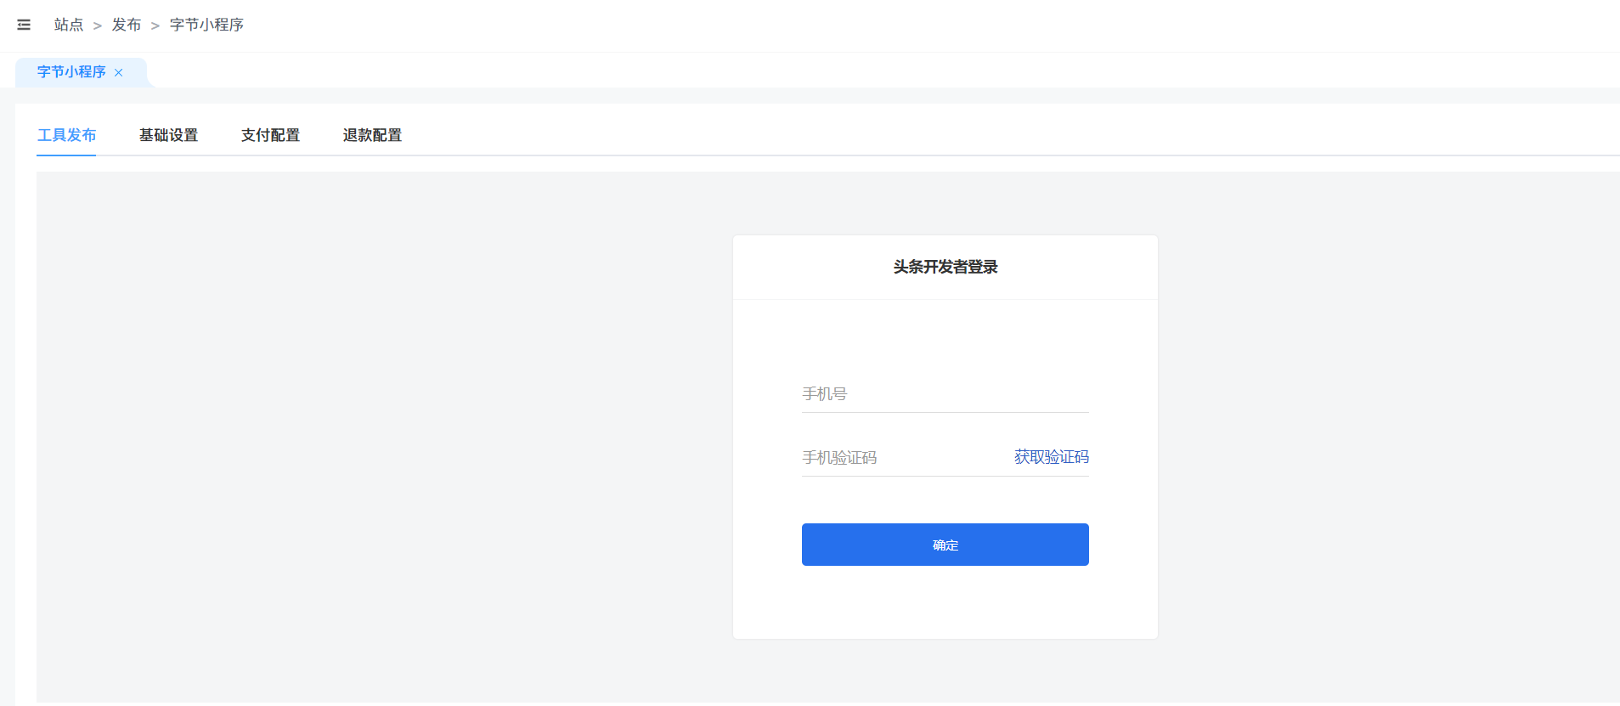Open the 退款配置 tab
The width and height of the screenshot is (1620, 706).
tap(372, 135)
